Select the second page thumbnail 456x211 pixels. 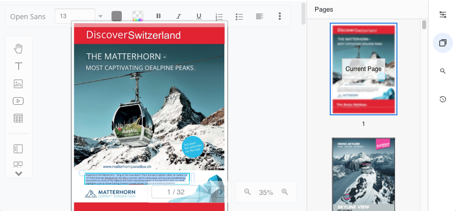click(363, 174)
